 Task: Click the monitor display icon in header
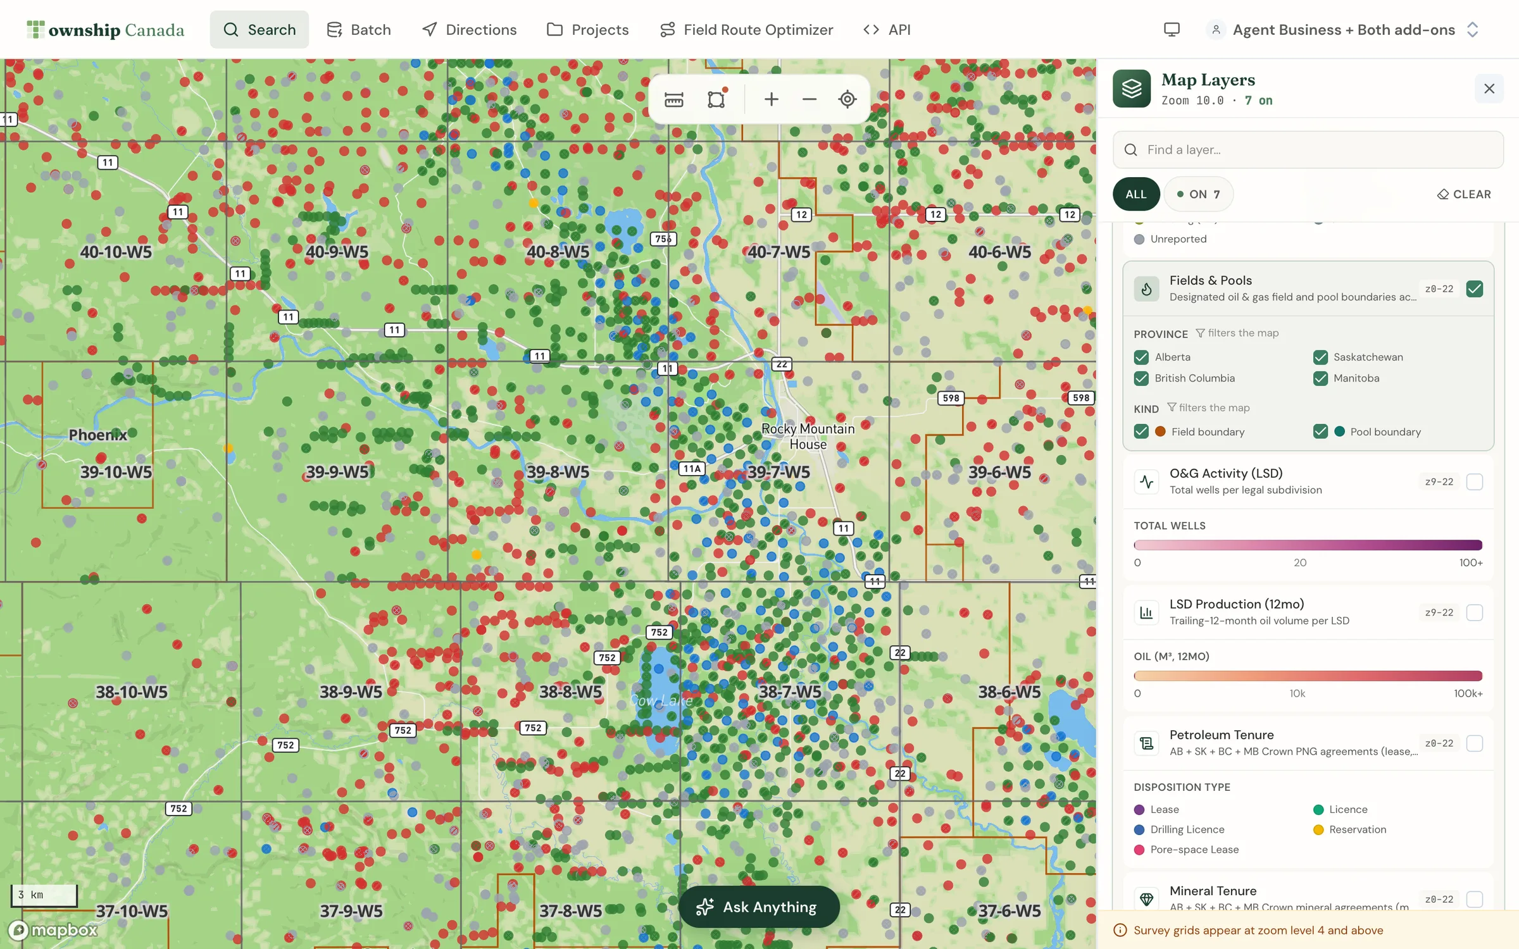[1172, 30]
